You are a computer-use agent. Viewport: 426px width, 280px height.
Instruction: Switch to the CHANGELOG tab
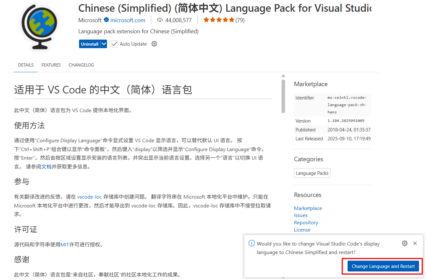coord(81,65)
